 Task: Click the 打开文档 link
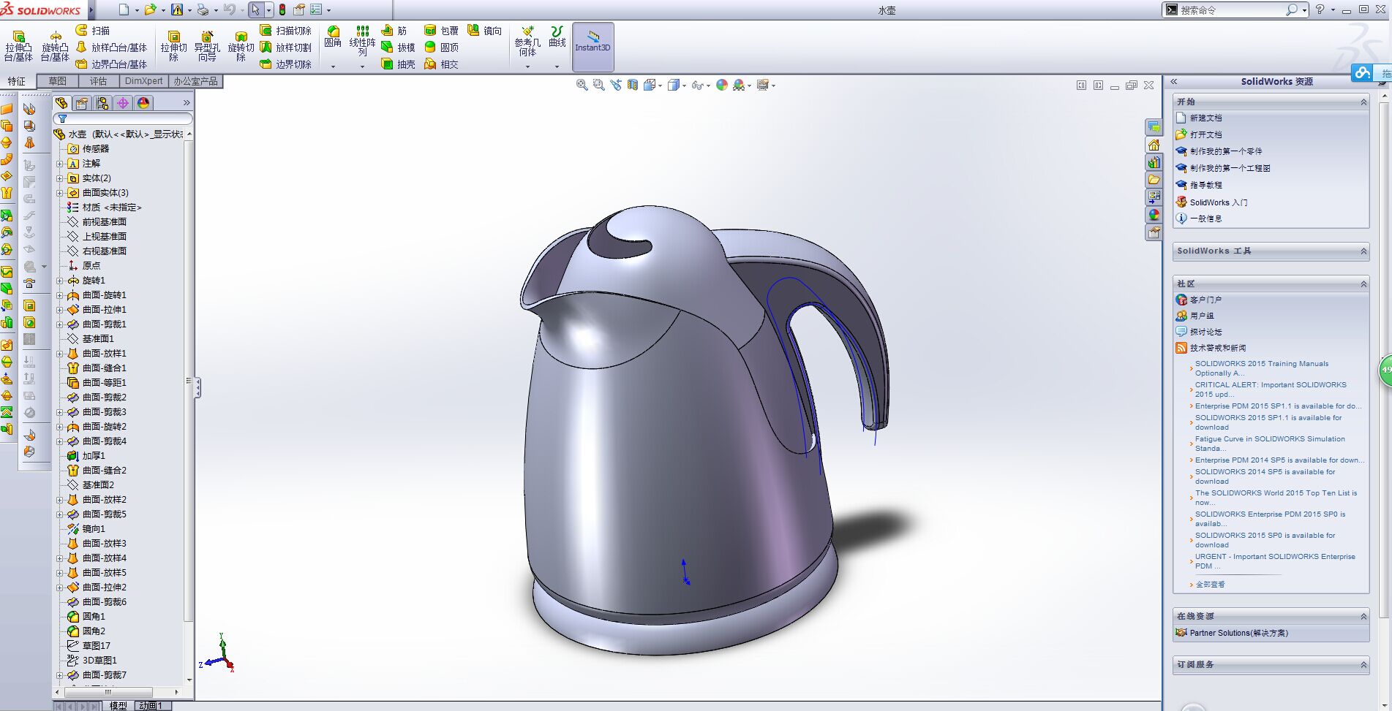(x=1205, y=134)
